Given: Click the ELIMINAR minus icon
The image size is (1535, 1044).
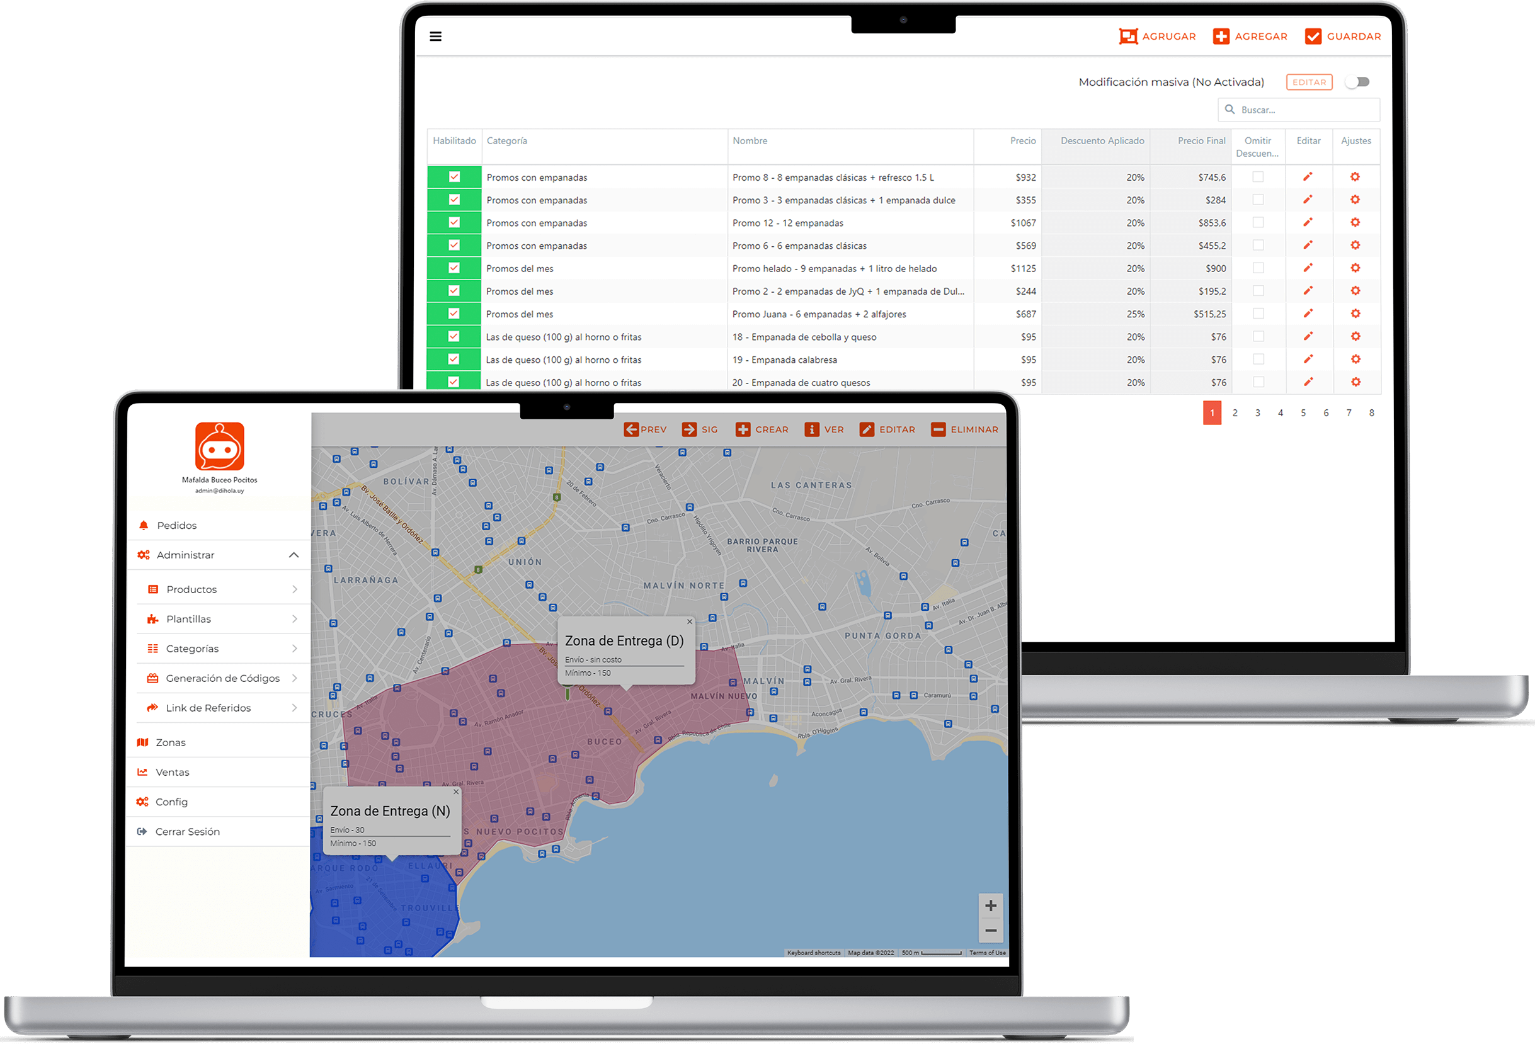Looking at the screenshot, I should (x=938, y=429).
